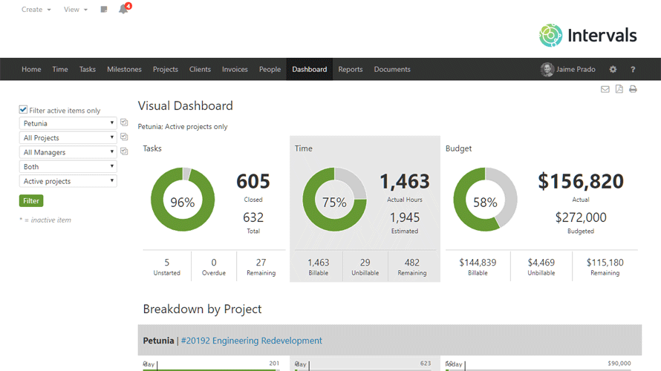Image resolution: width=661 pixels, height=371 pixels.
Task: Click the Budget 58% donut chart
Action: tap(485, 200)
